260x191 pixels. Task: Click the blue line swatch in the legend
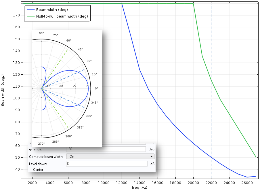(x=30, y=10)
